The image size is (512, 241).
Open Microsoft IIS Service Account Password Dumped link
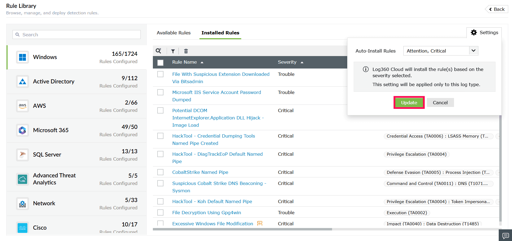[x=217, y=96]
